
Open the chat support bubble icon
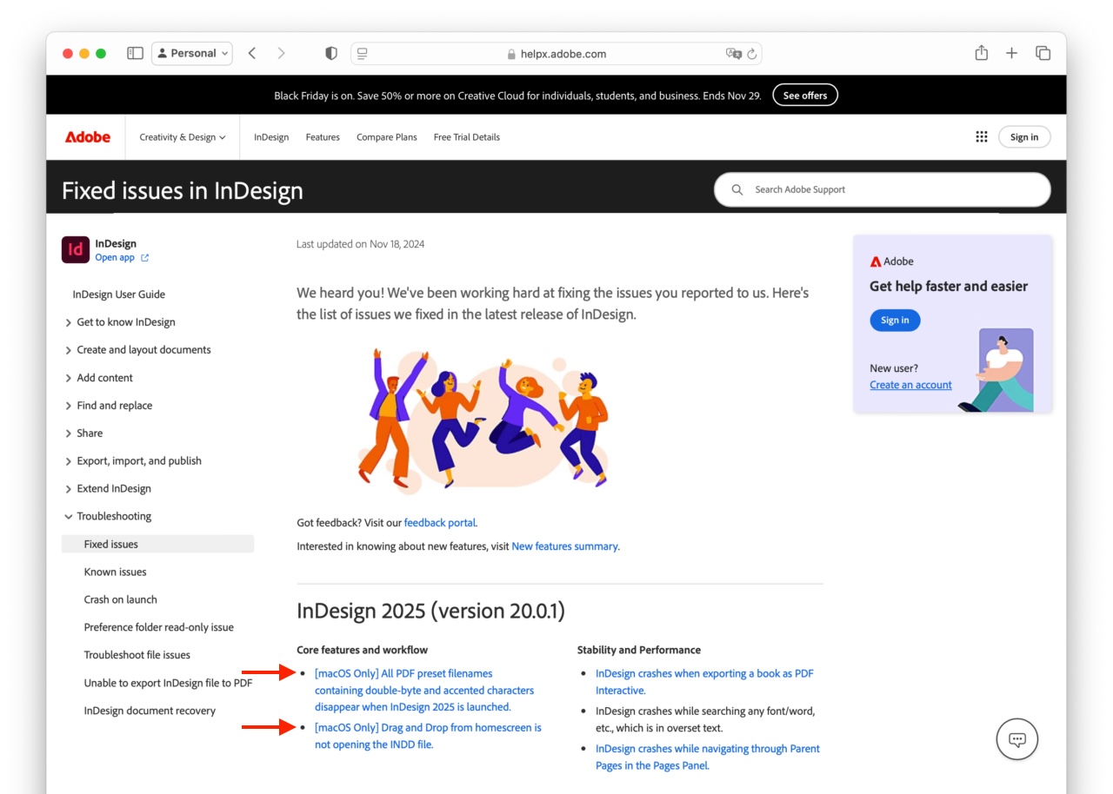coord(1017,740)
